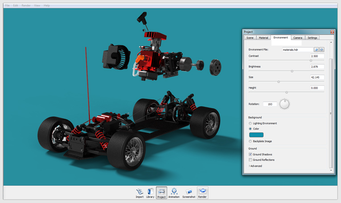Open the Render menu

point(26,5)
